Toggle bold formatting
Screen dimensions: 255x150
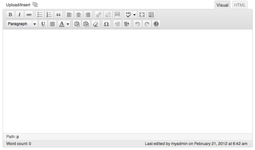click(x=10, y=15)
